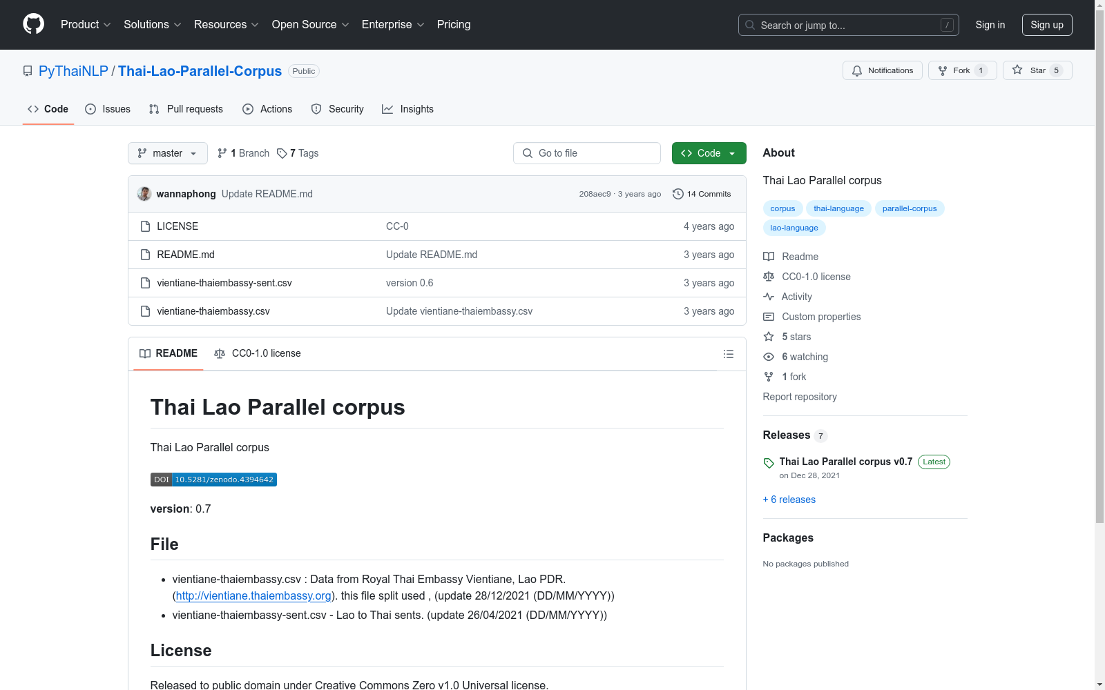View the 14 Commits history
This screenshot has height=690, width=1105.
click(x=702, y=194)
